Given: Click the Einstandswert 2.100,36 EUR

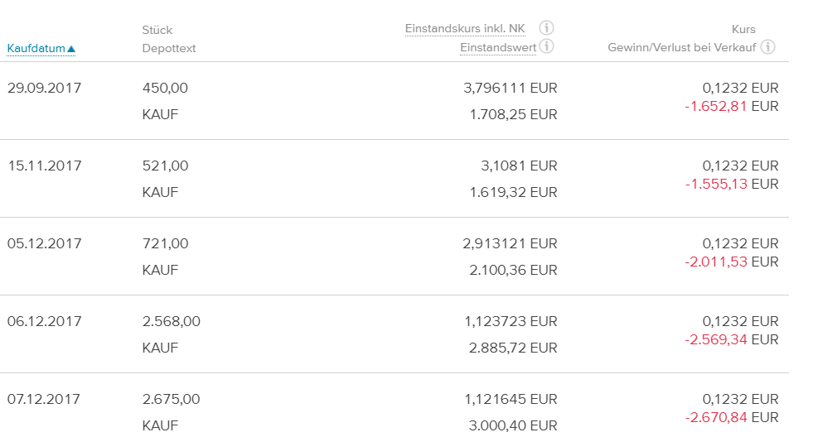Looking at the screenshot, I should [x=512, y=270].
